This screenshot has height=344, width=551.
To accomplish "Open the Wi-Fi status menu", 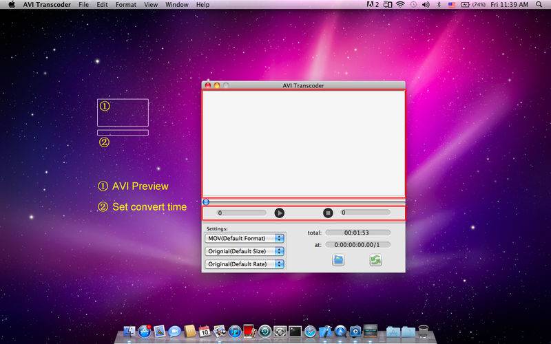I will [400, 5].
